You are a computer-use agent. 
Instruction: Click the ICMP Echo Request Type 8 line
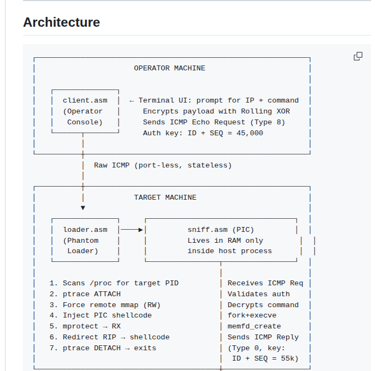[x=214, y=122]
